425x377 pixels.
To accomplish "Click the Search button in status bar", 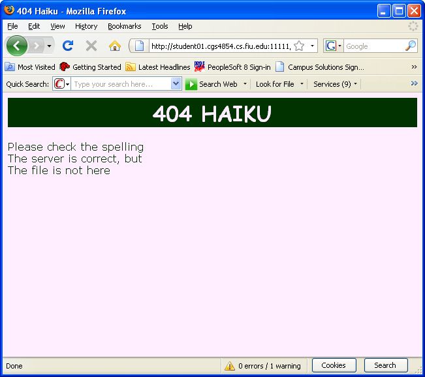I will [x=386, y=365].
